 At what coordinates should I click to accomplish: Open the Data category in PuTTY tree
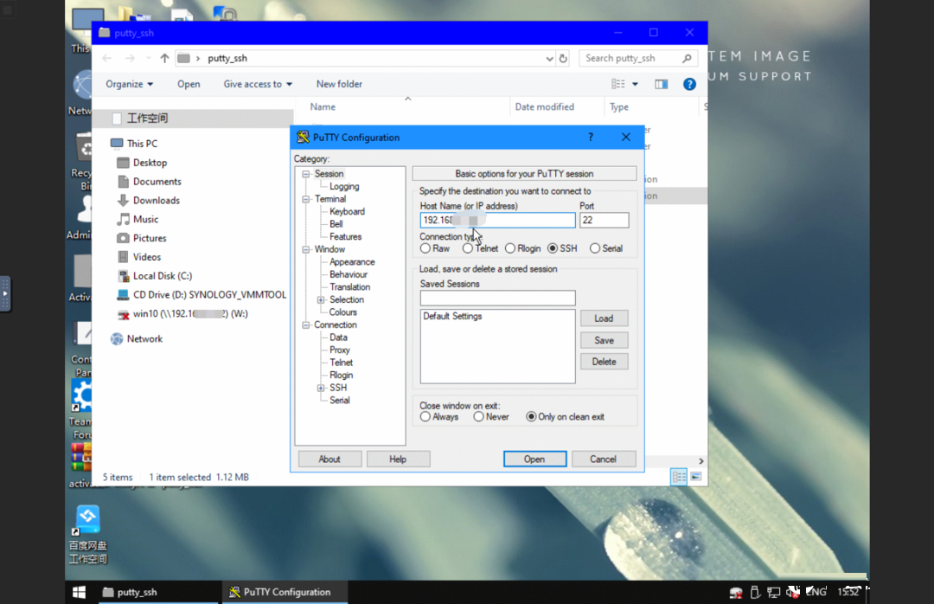tap(338, 337)
